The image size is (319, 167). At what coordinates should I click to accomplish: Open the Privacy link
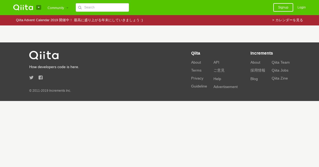(197, 78)
